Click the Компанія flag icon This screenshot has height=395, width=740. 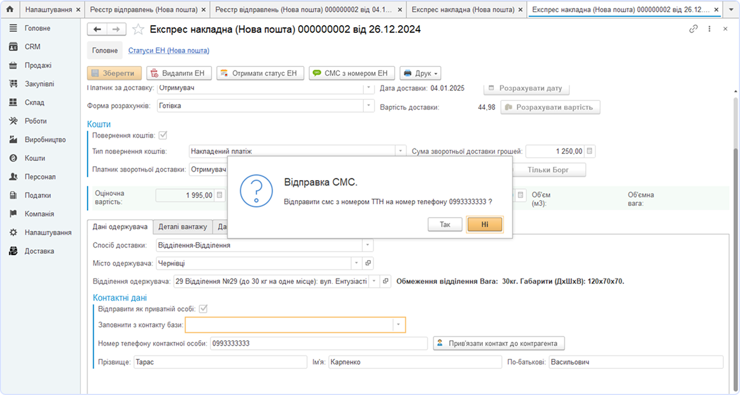13,214
